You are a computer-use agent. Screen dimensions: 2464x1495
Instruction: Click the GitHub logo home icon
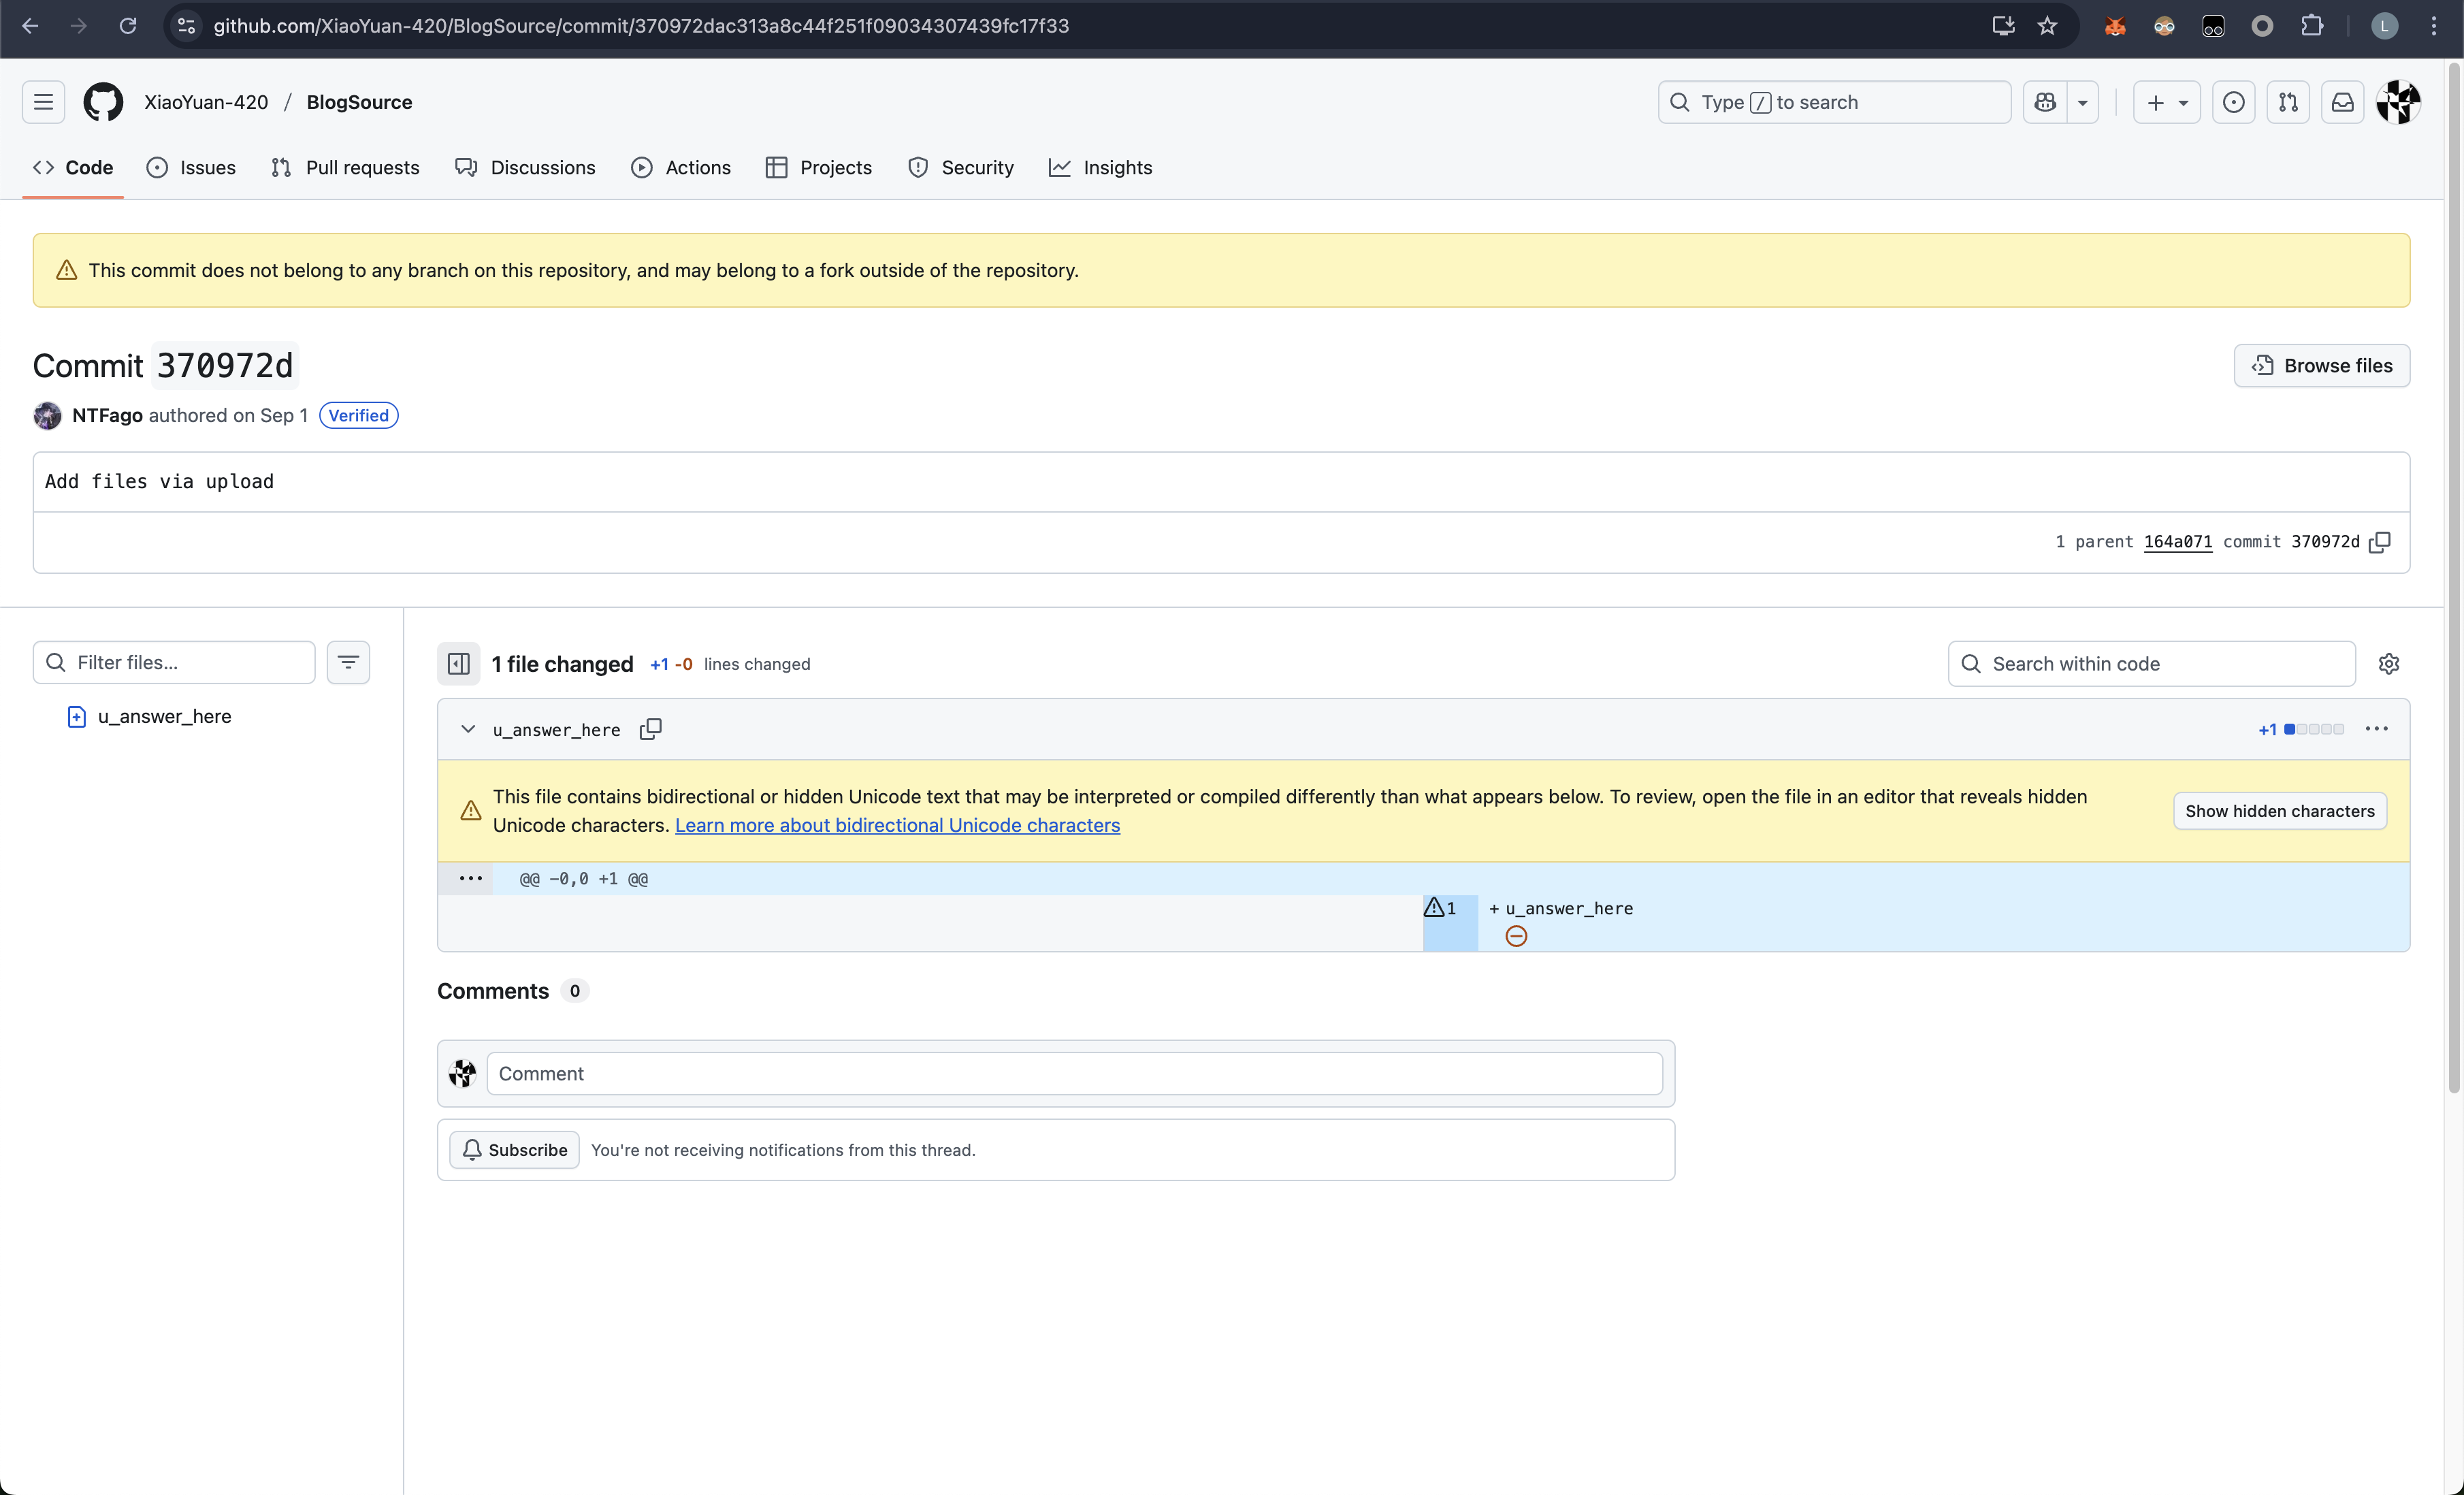(x=103, y=102)
